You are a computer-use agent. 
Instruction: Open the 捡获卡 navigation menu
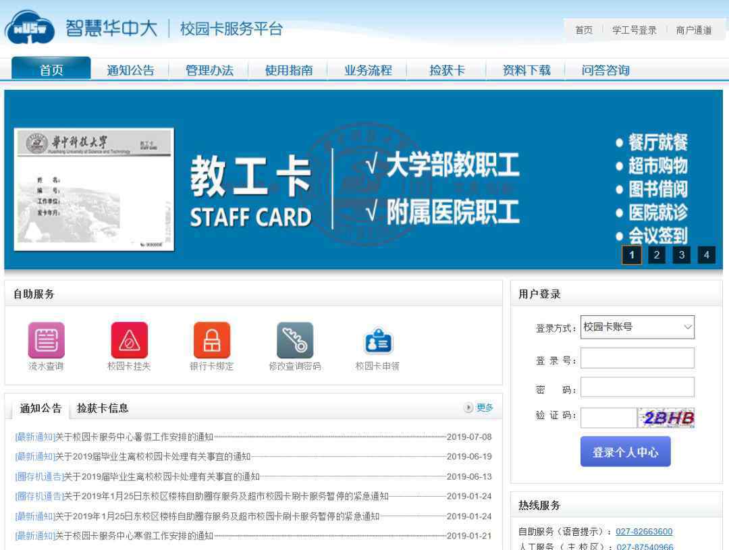click(448, 70)
